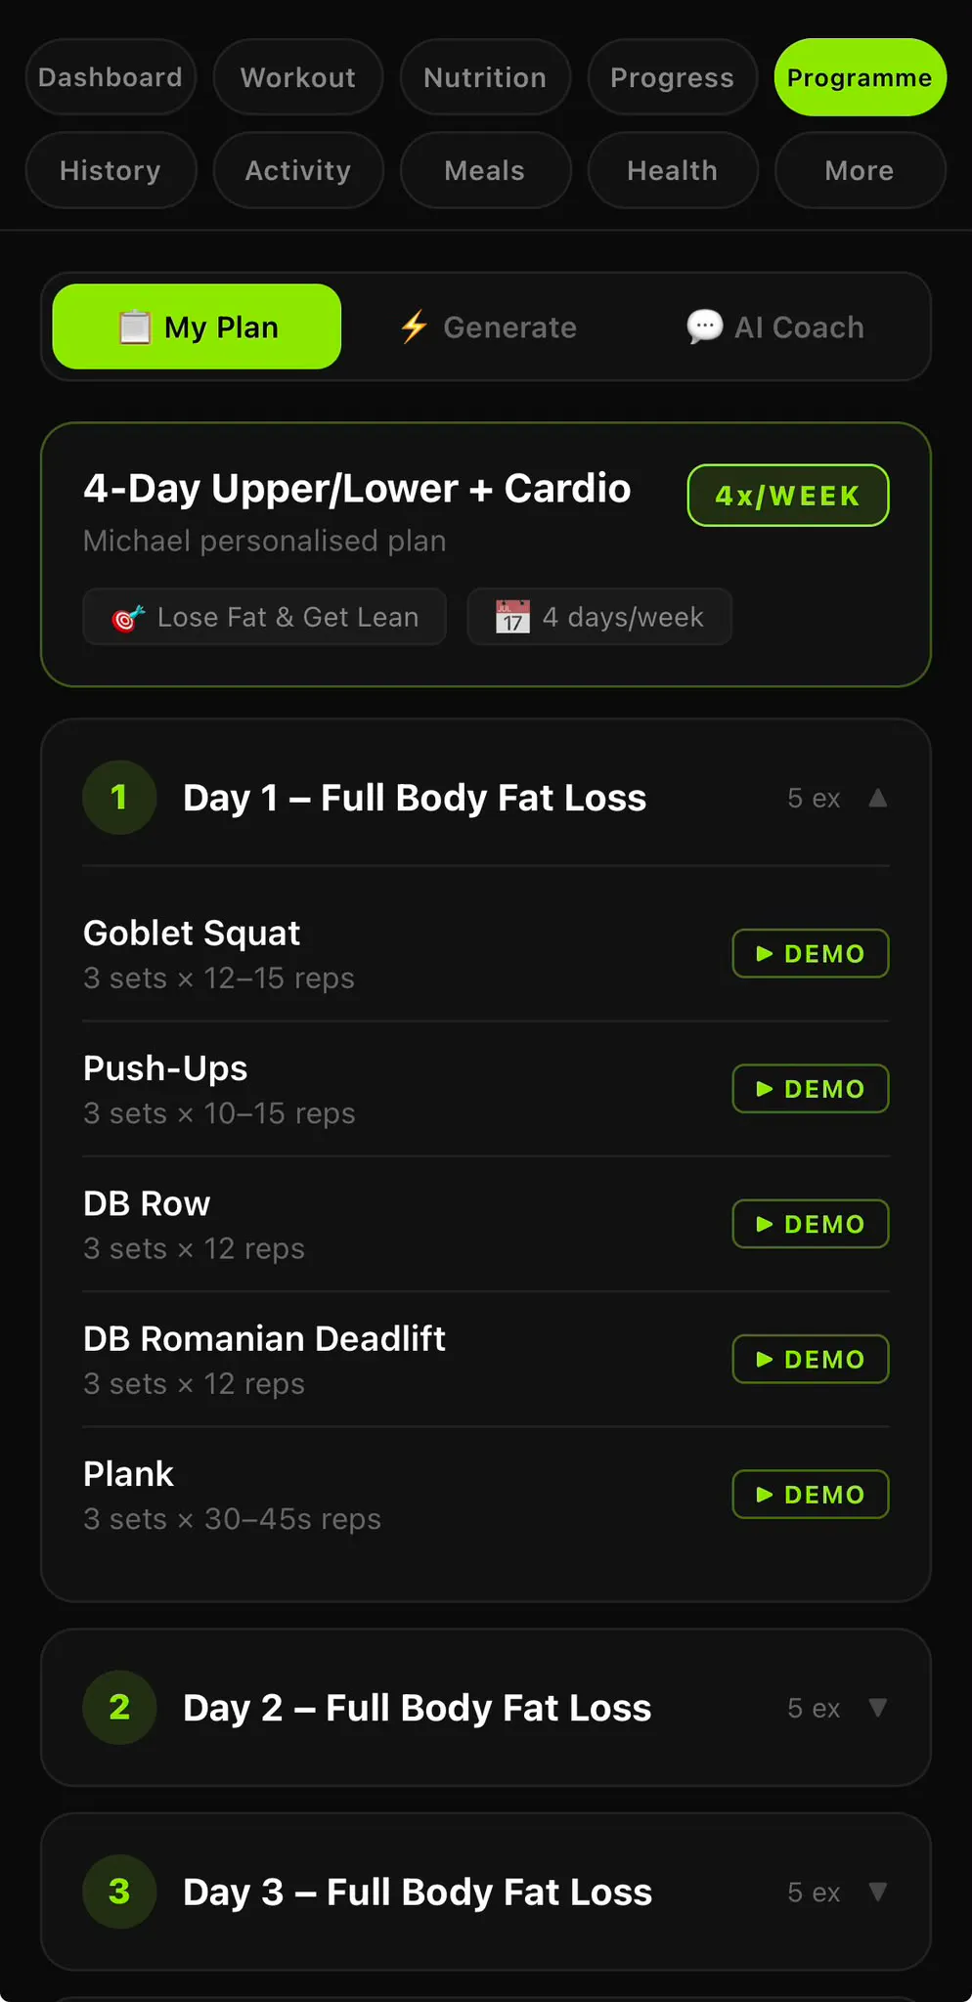Open the Nutrition section
Image resolution: width=972 pixels, height=2002 pixels.
(x=485, y=77)
